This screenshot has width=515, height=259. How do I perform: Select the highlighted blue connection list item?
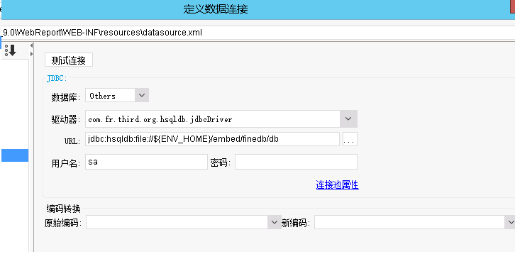15,155
